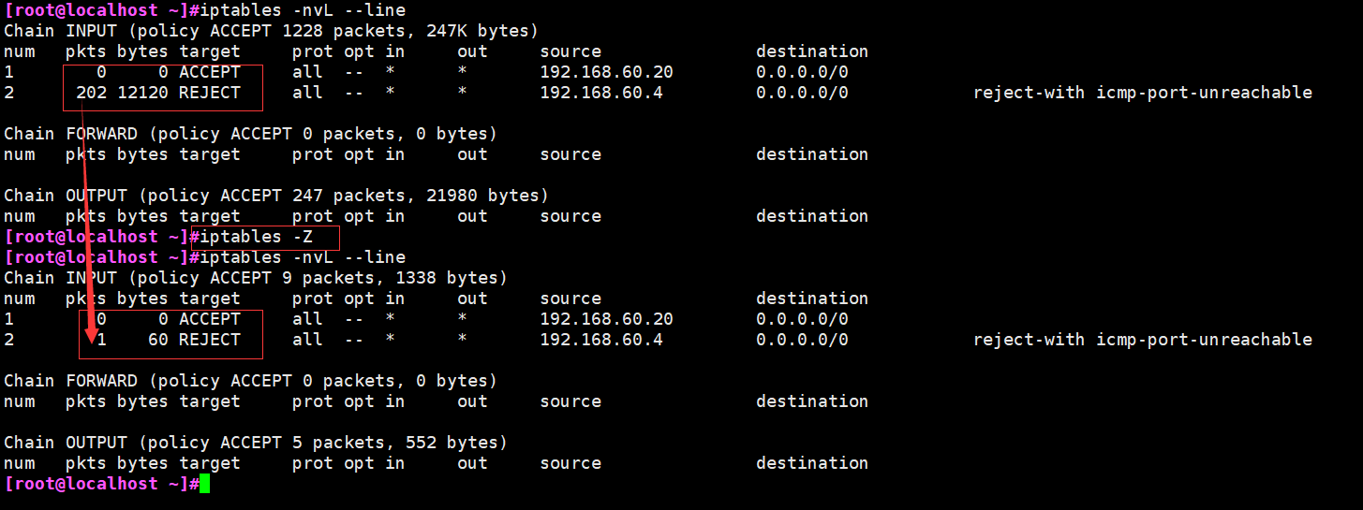Viewport: 1363px width, 510px height.
Task: Click source IP 192.168.60.4 in second listing
Action: pos(601,340)
